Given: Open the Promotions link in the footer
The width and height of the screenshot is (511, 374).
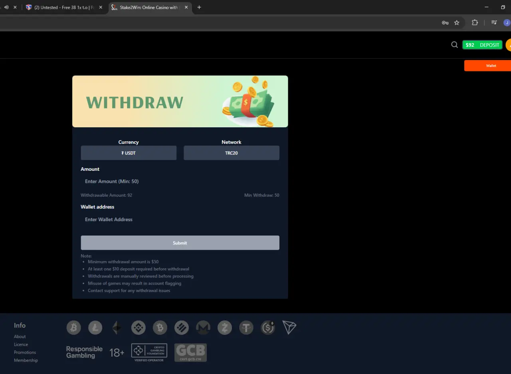Looking at the screenshot, I should click(25, 352).
